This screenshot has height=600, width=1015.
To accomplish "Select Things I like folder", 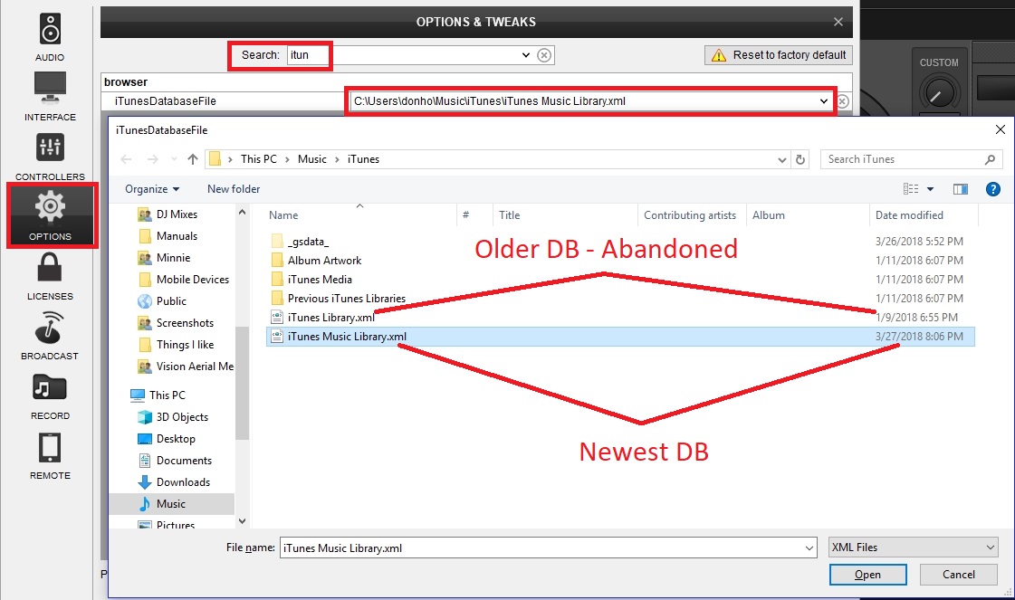I will click(x=185, y=345).
